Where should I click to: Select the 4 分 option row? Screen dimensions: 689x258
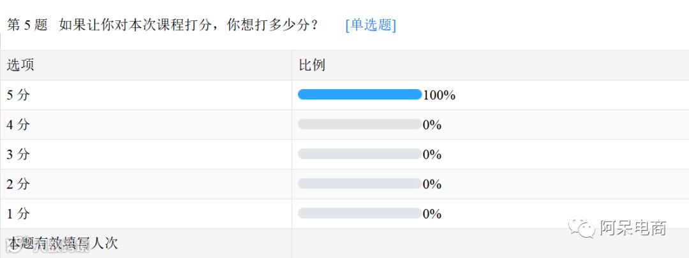(19, 125)
